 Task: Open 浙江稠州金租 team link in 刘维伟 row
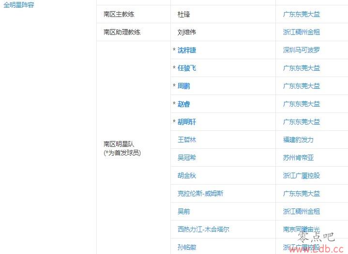[302, 32]
